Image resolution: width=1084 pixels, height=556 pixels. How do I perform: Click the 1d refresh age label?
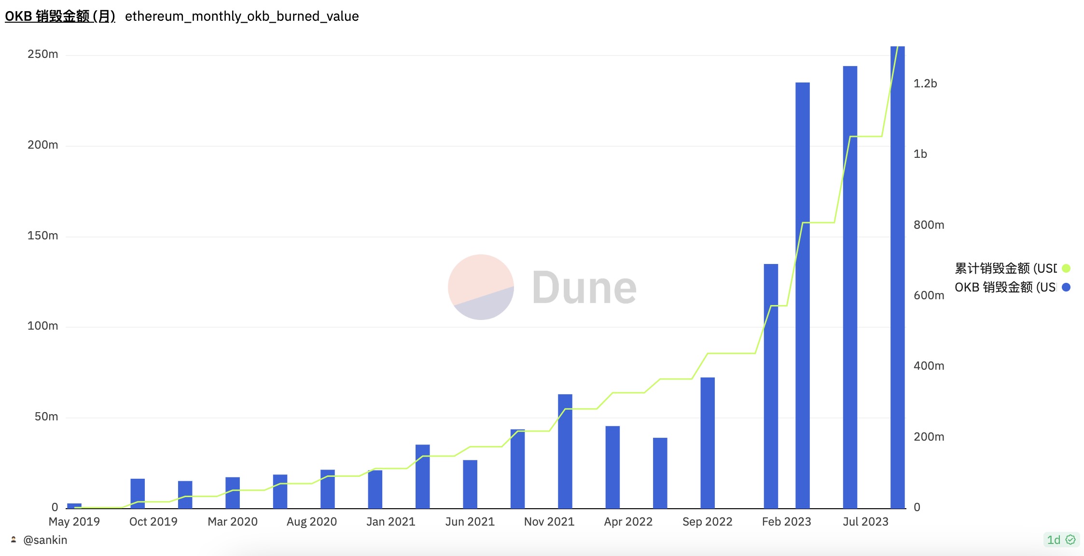pyautogui.click(x=1054, y=540)
